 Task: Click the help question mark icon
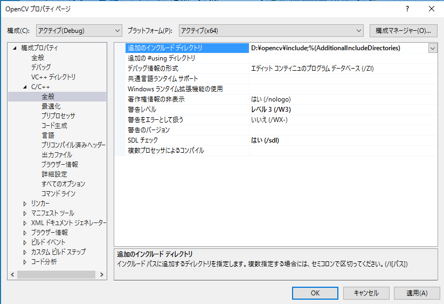pyautogui.click(x=407, y=9)
